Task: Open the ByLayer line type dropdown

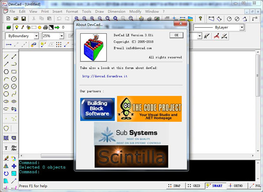Action: tap(242, 27)
